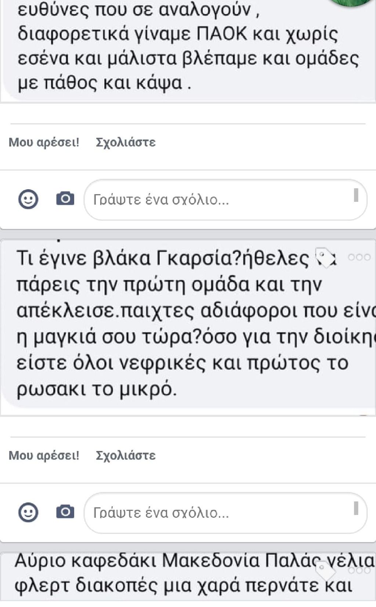Attach photo via camera under the ΠΑΟΚ post
Image resolution: width=376 pixels, height=607 pixels.
click(65, 199)
